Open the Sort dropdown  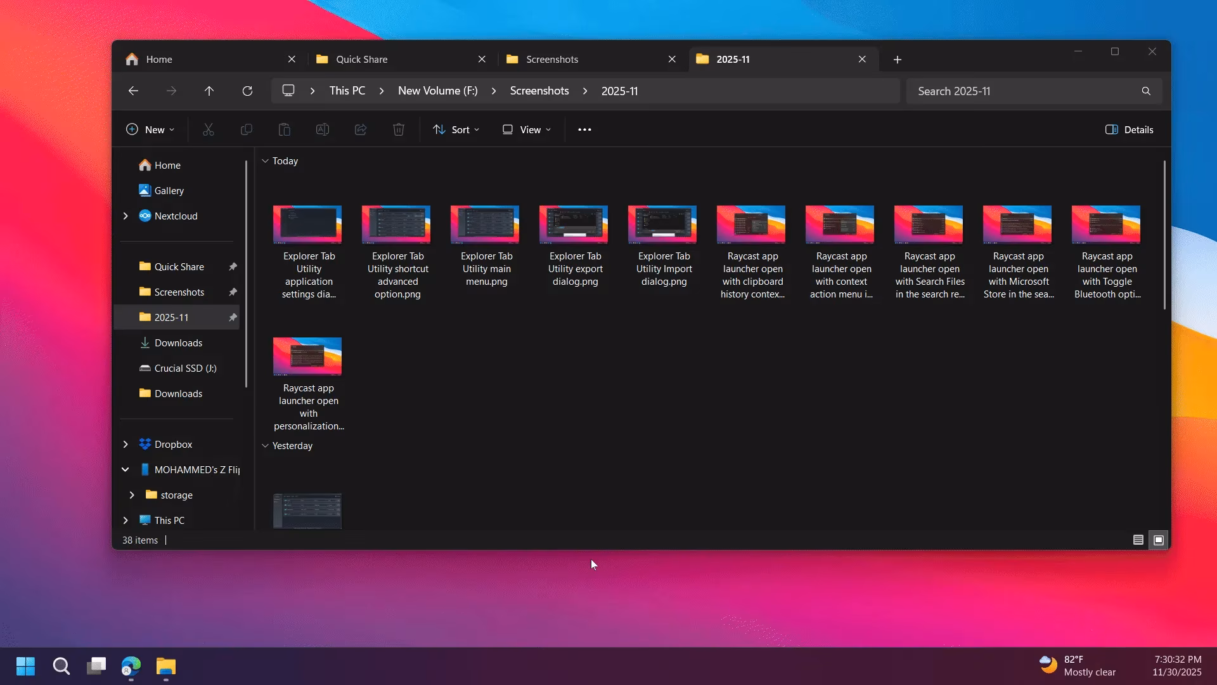(x=456, y=129)
